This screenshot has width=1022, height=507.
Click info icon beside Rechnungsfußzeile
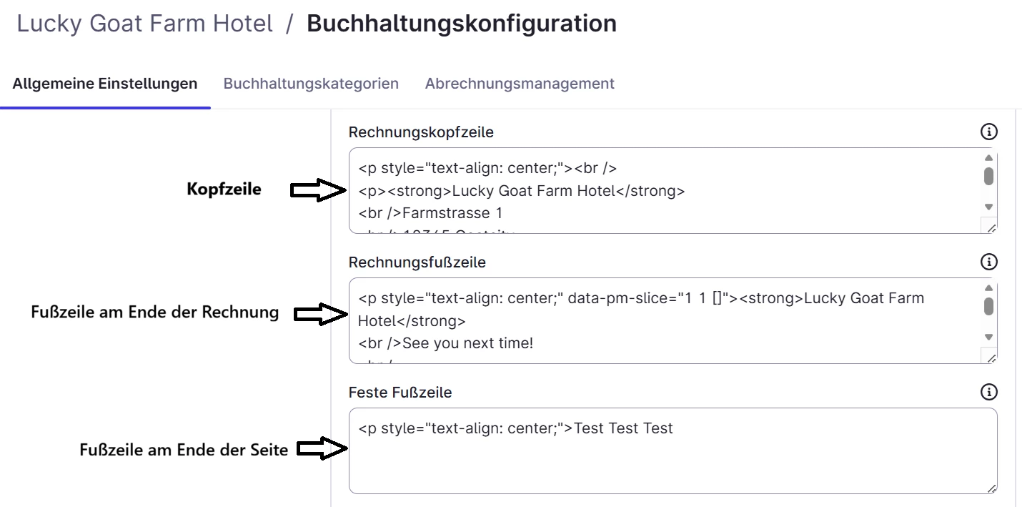(x=988, y=262)
